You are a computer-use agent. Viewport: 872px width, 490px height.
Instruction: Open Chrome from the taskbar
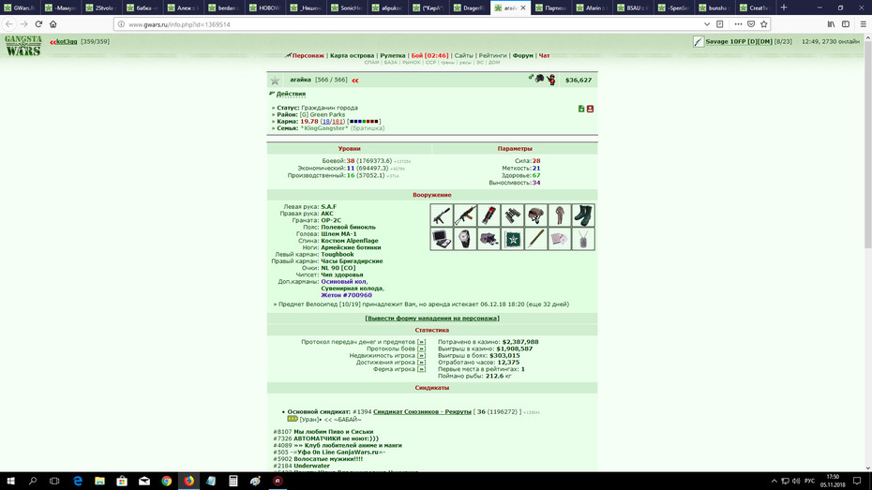pos(166,482)
